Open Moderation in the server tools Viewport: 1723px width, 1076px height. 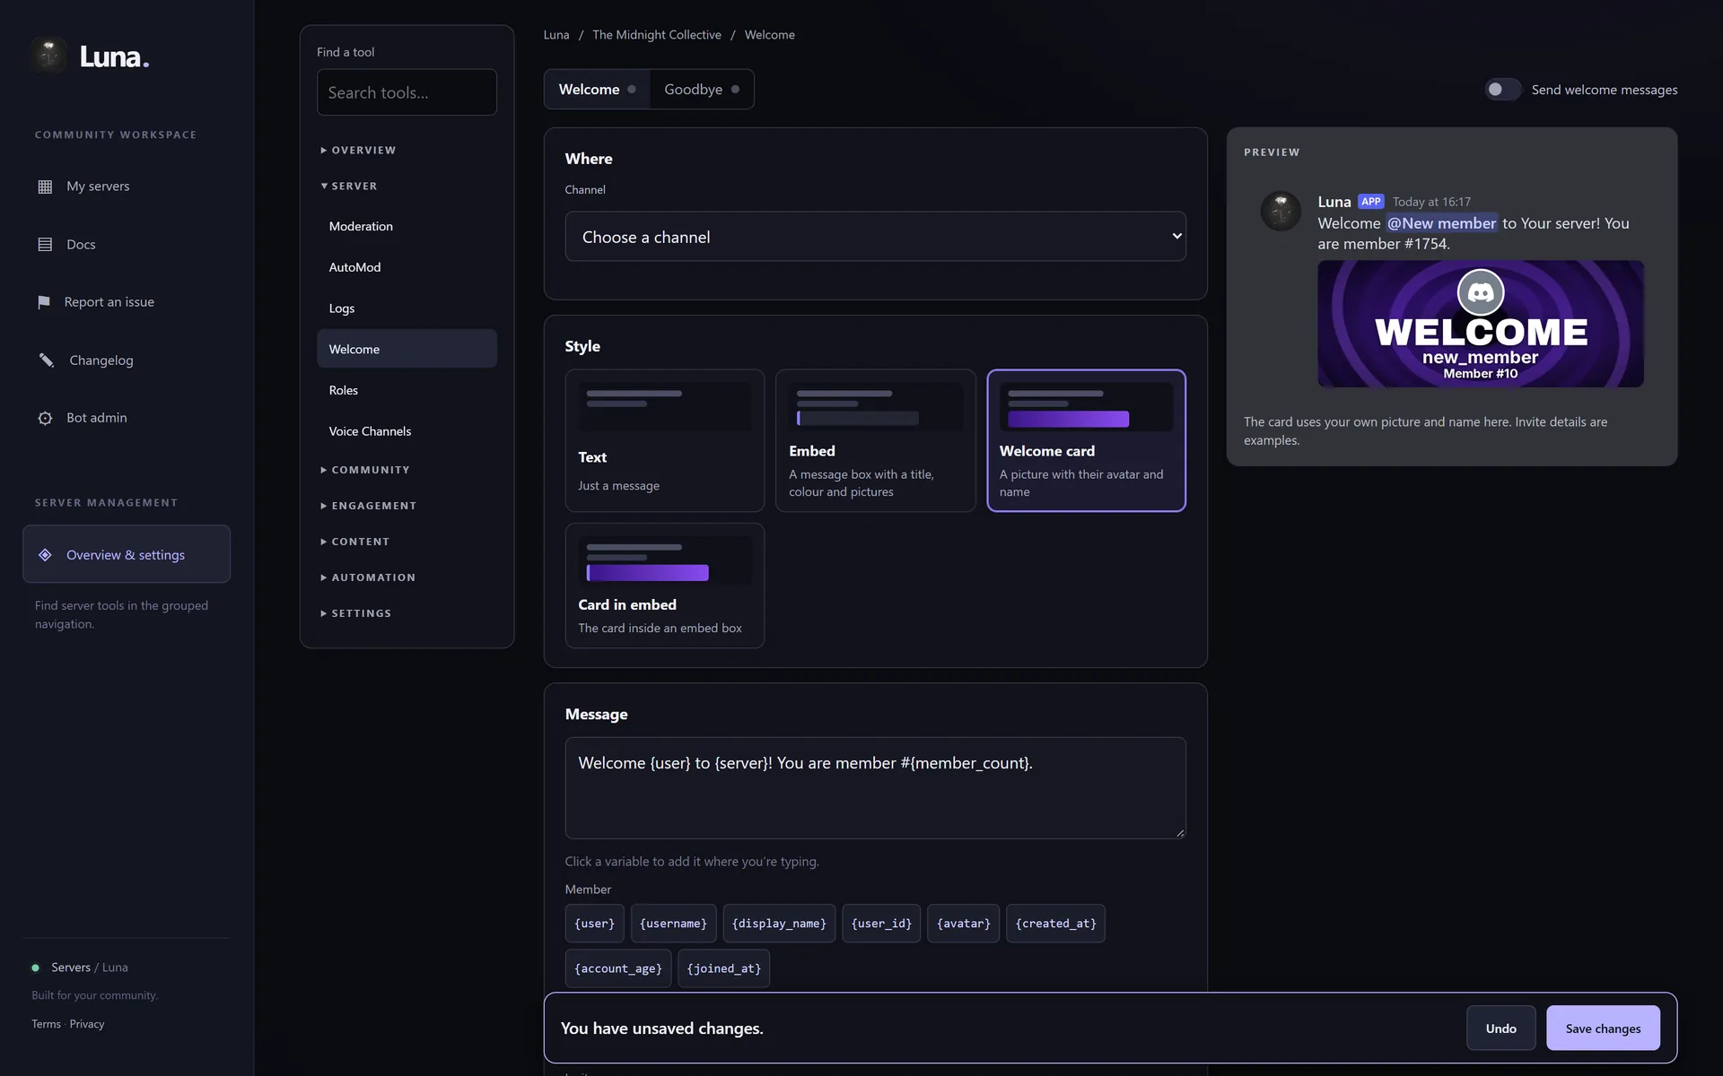[x=407, y=226]
